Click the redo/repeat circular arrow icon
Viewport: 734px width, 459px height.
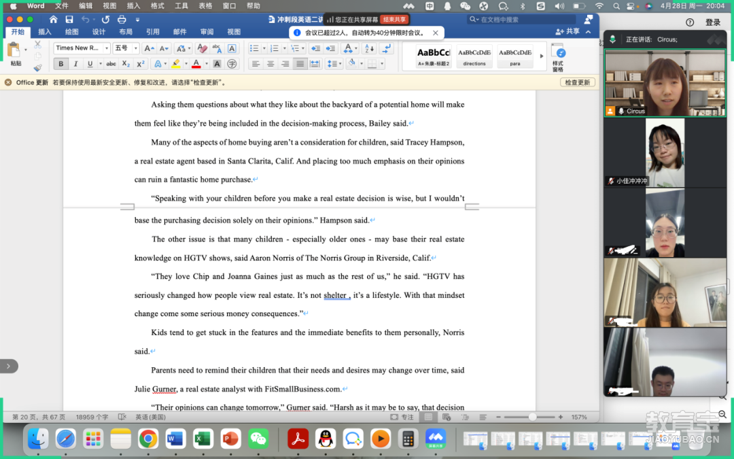tap(106, 20)
